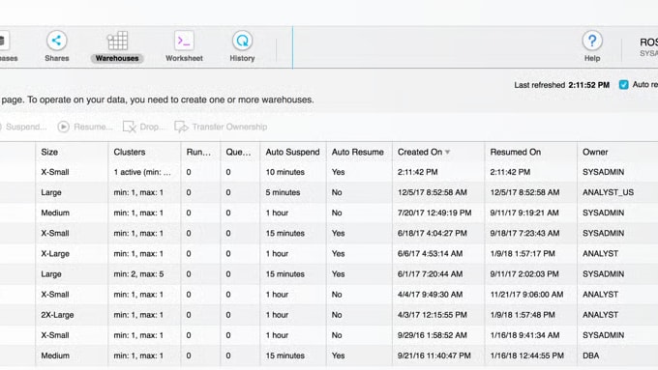Screen dimensions: 658x370
Task: Click resumed date '11/21/17 9:06:00 AM'
Action: pos(526,295)
